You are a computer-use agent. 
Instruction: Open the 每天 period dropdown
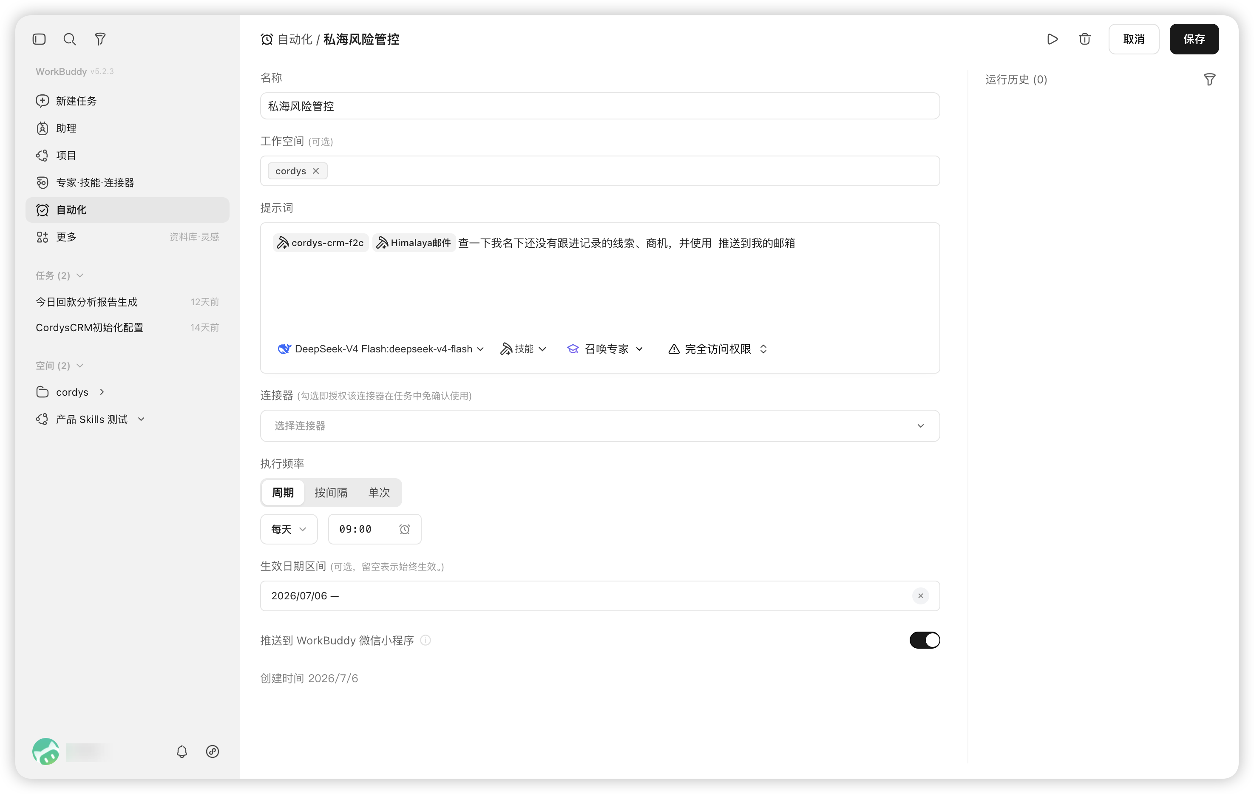coord(289,529)
